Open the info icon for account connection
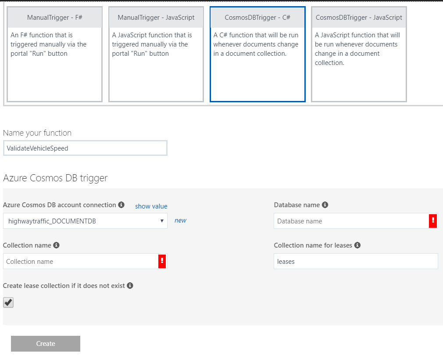The width and height of the screenshot is (443, 356). (x=121, y=205)
